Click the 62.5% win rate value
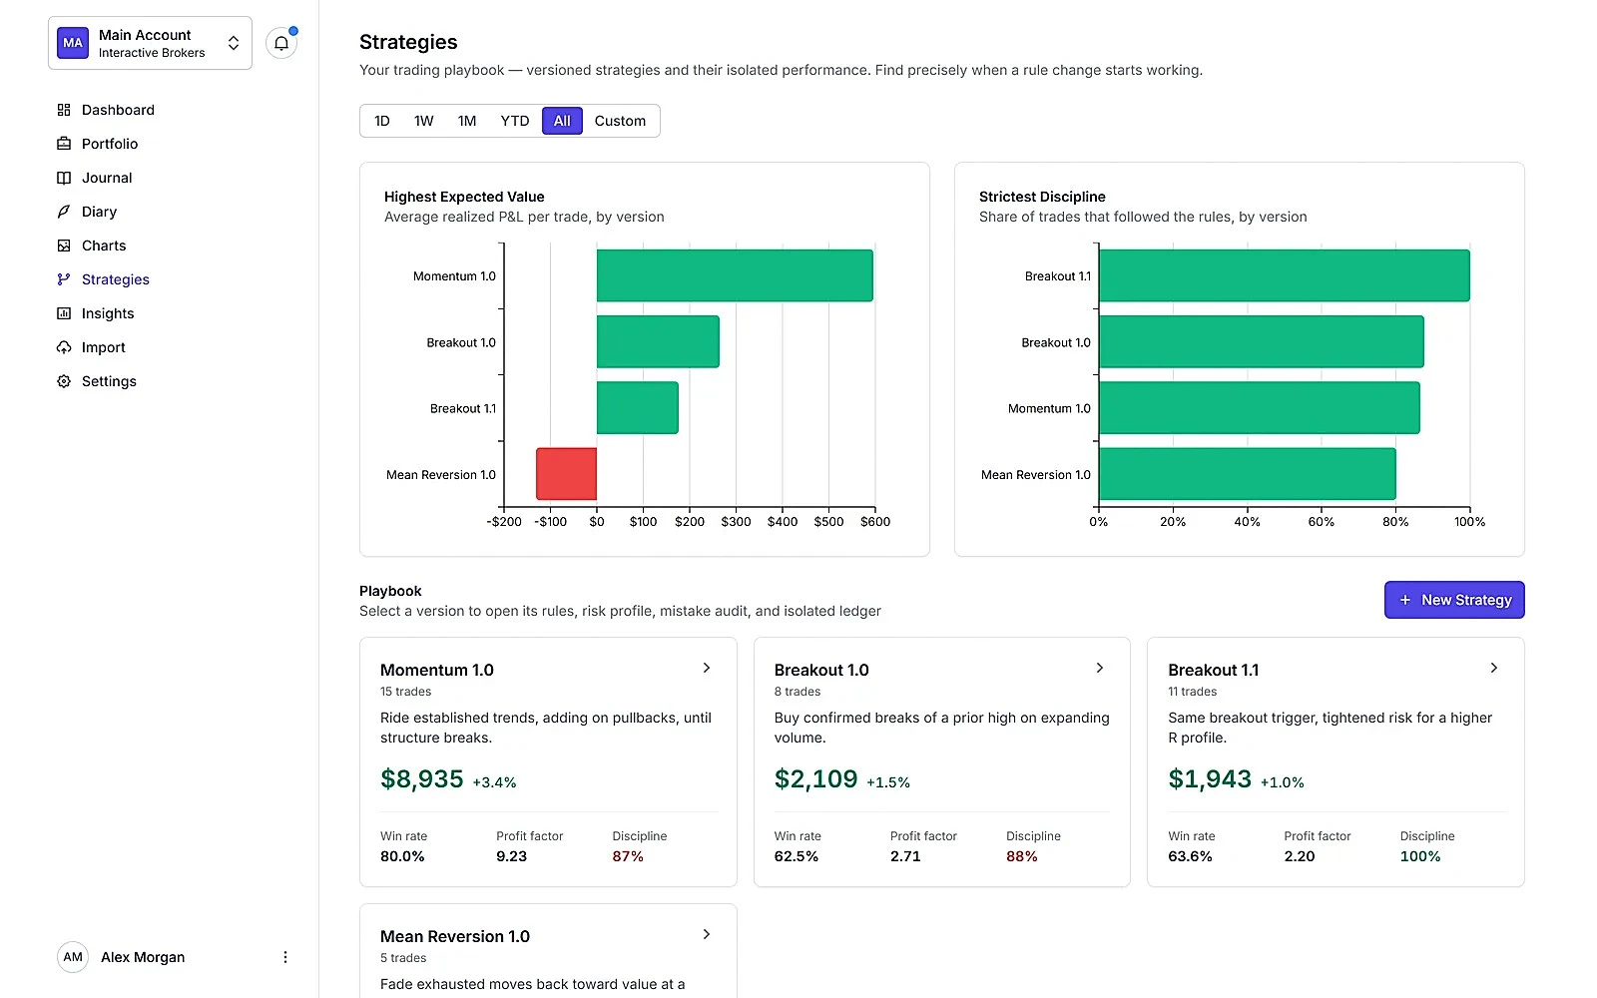 797,856
